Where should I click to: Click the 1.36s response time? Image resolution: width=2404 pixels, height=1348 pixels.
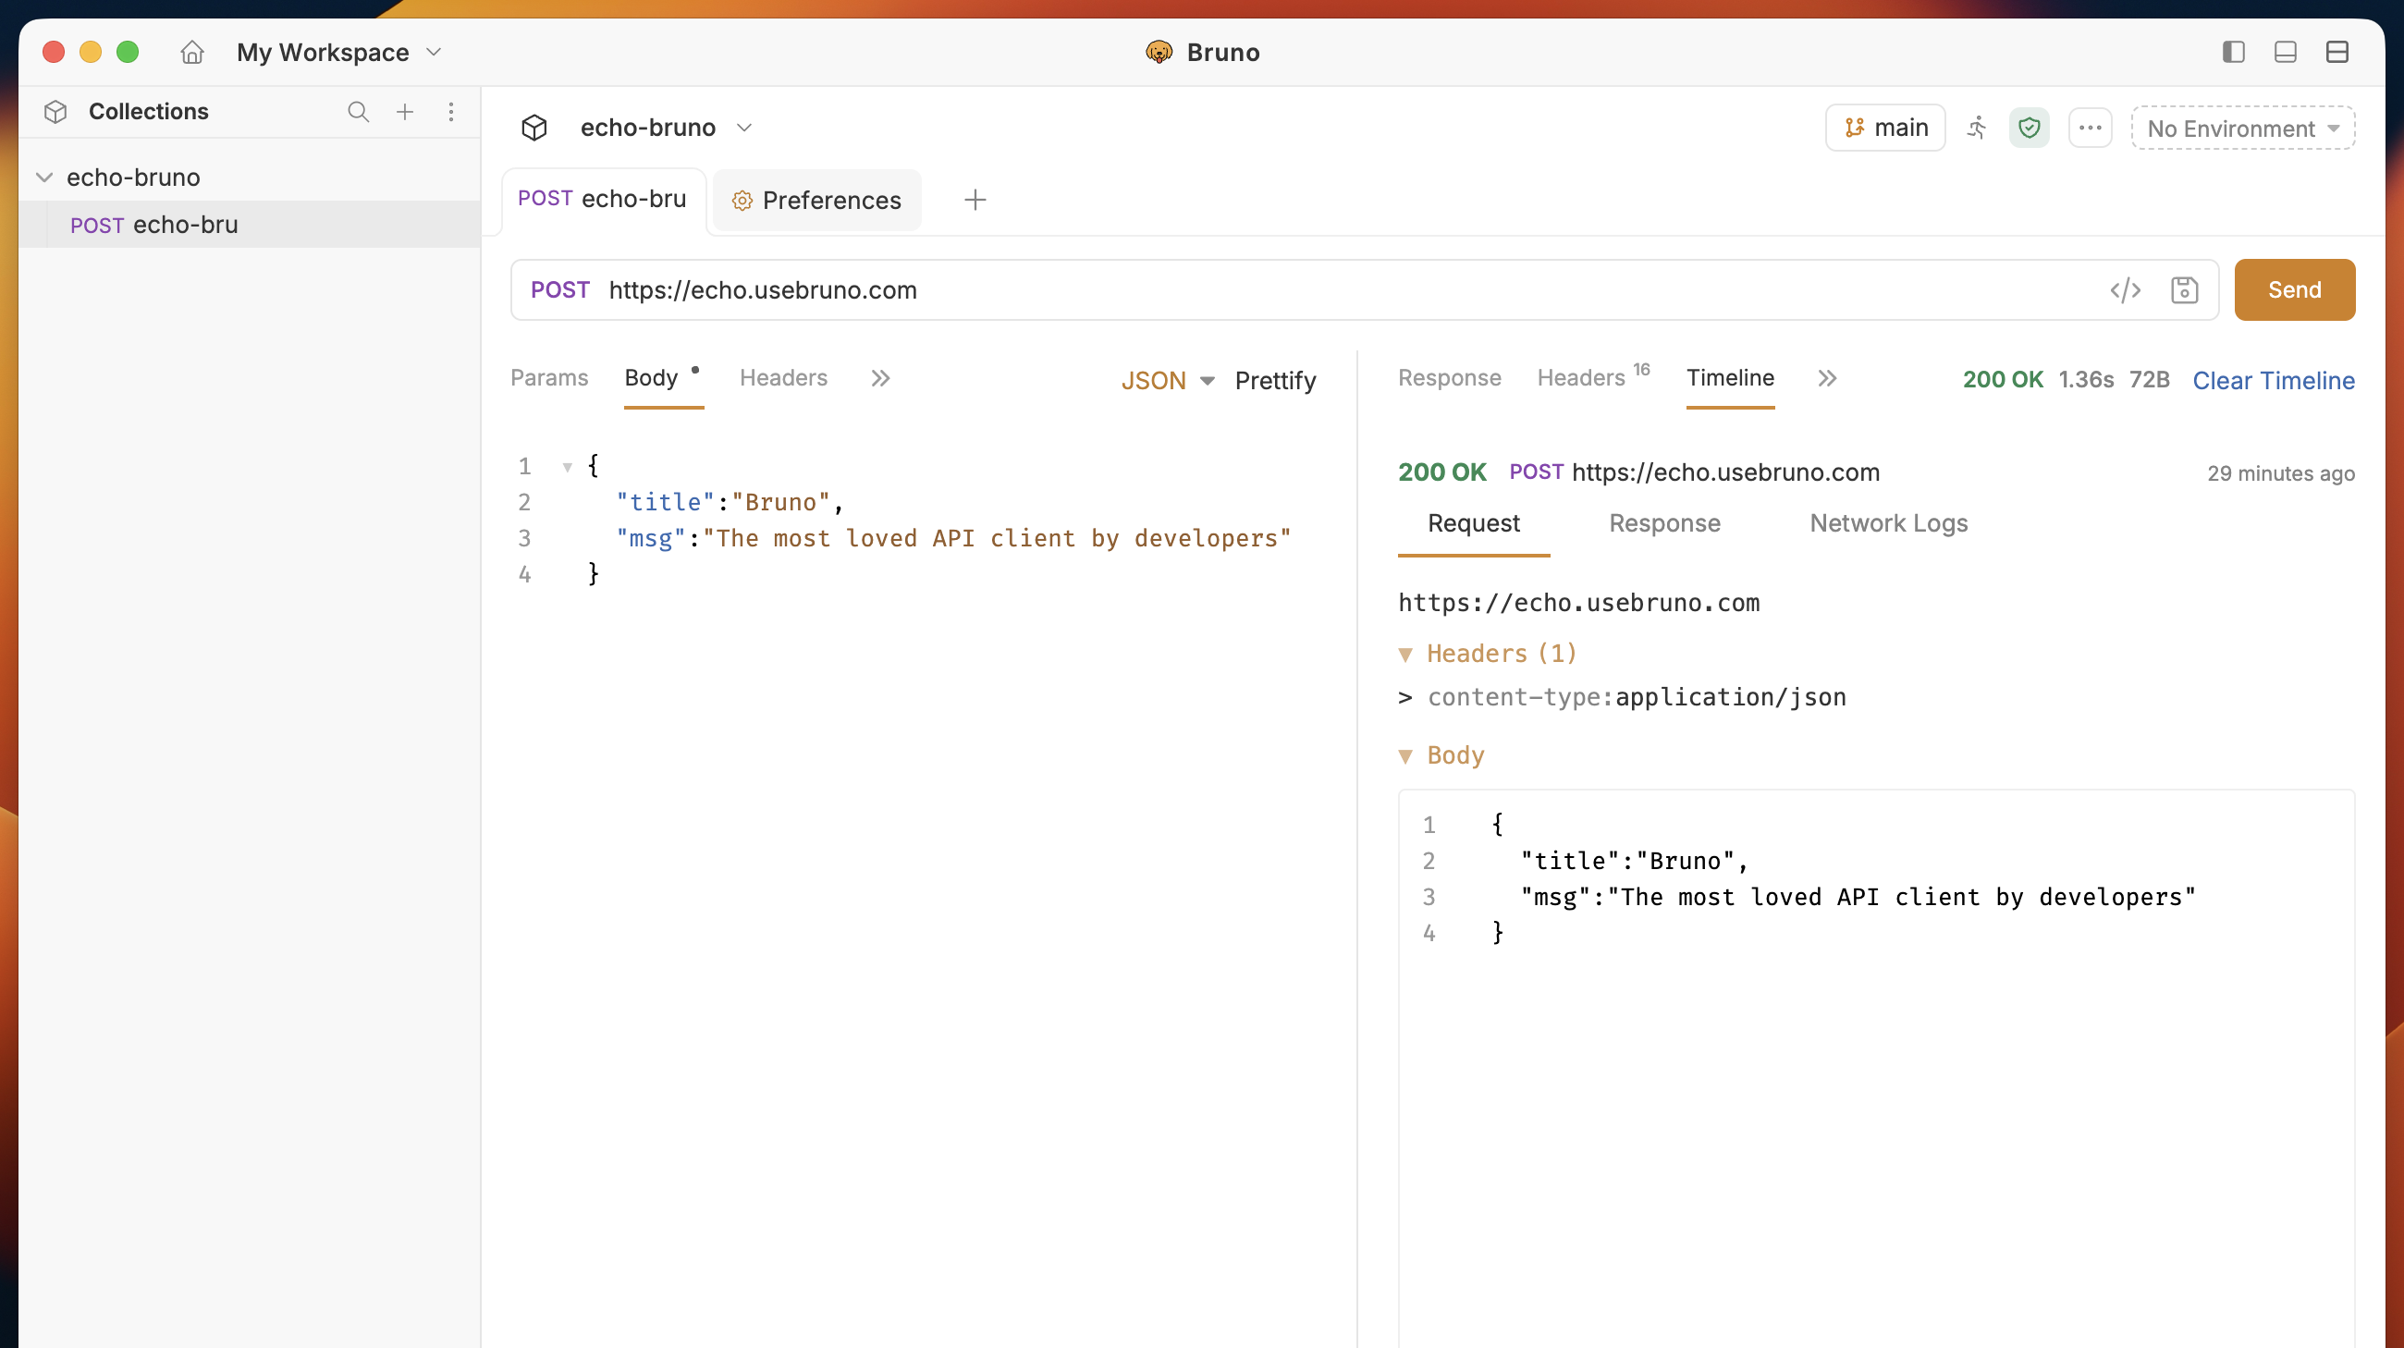coord(2086,380)
